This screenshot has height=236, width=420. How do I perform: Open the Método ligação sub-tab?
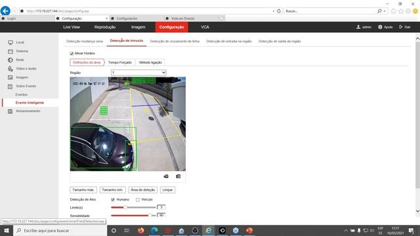[x=150, y=62]
